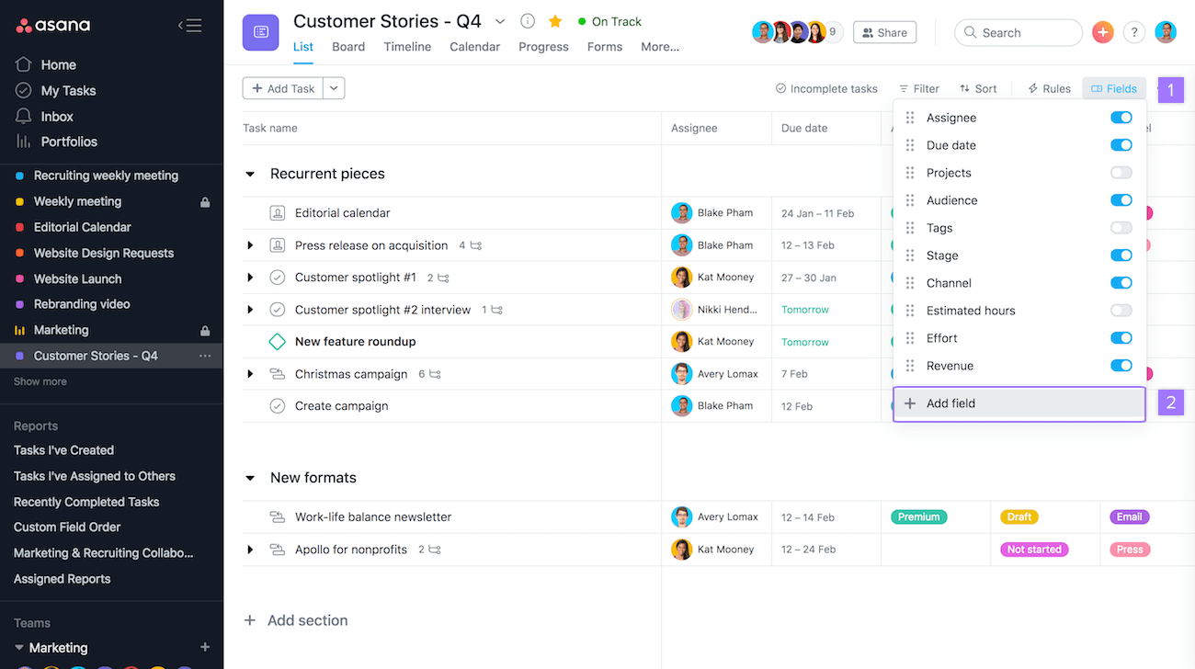The height and width of the screenshot is (669, 1195).
Task: Expand Customer spotlight #1 subtasks
Action: (x=250, y=278)
